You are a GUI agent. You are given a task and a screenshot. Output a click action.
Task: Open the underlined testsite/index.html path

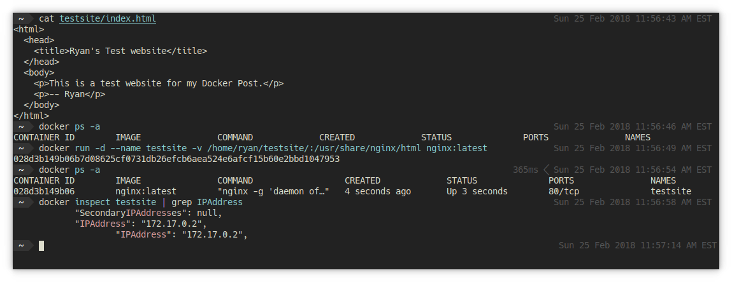click(x=107, y=19)
